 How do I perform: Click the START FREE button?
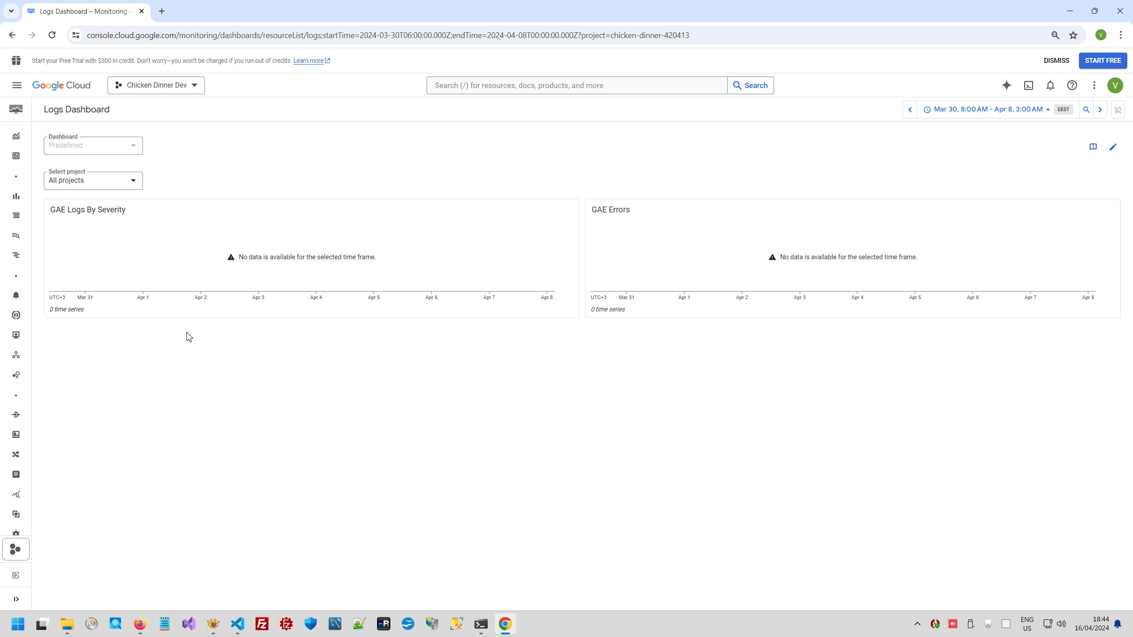click(x=1102, y=61)
